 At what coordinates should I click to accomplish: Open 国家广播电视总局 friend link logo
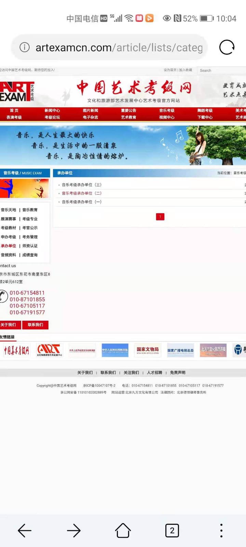(181, 350)
